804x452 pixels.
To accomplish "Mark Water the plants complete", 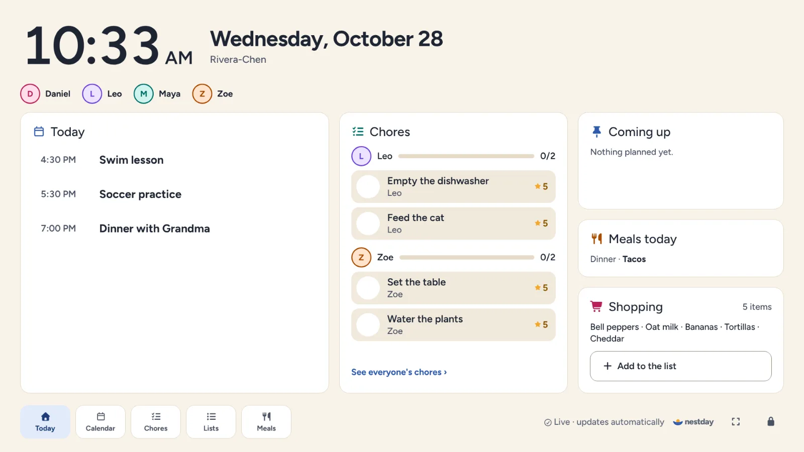I will click(368, 325).
